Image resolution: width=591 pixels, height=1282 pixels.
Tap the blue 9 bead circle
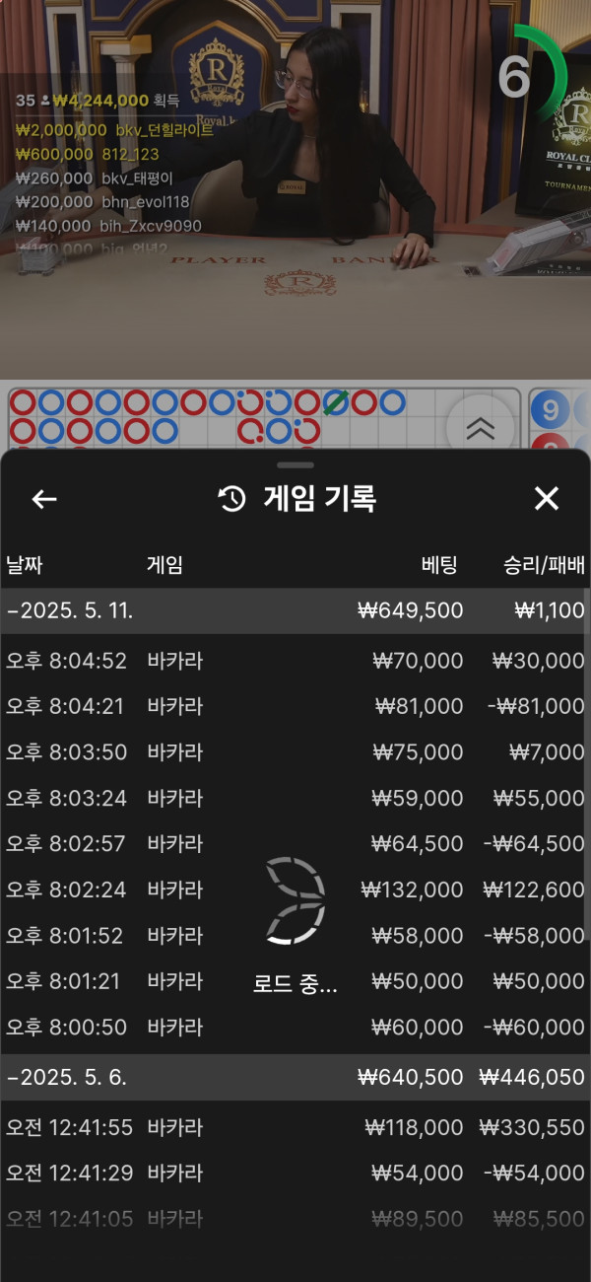(551, 409)
